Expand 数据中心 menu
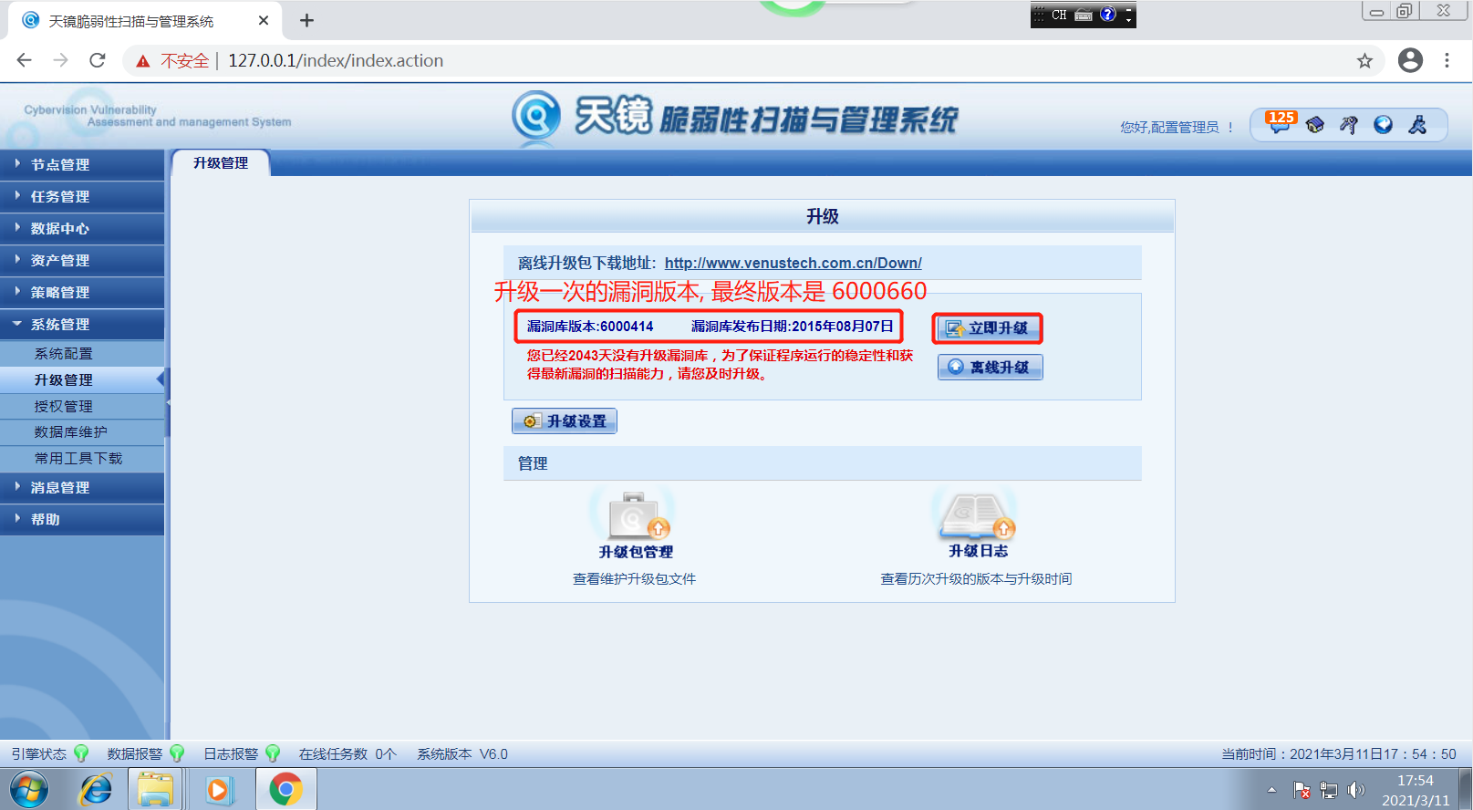This screenshot has height=810, width=1473. [82, 228]
